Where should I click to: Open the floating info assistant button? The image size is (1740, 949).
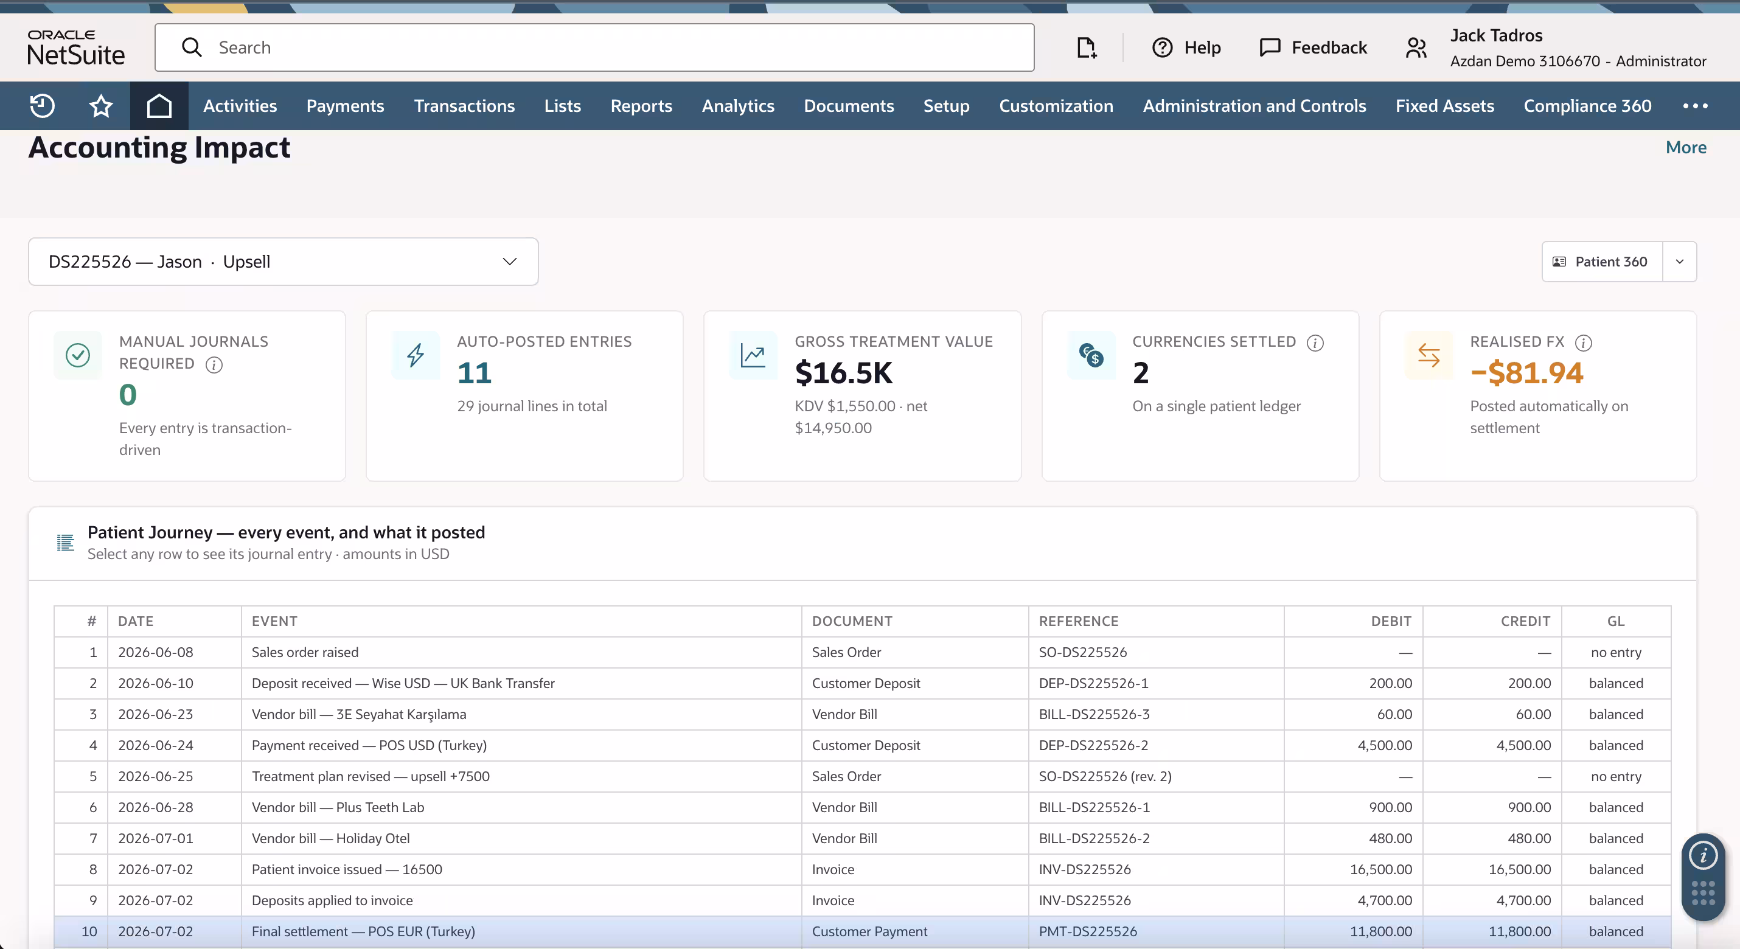(x=1703, y=857)
